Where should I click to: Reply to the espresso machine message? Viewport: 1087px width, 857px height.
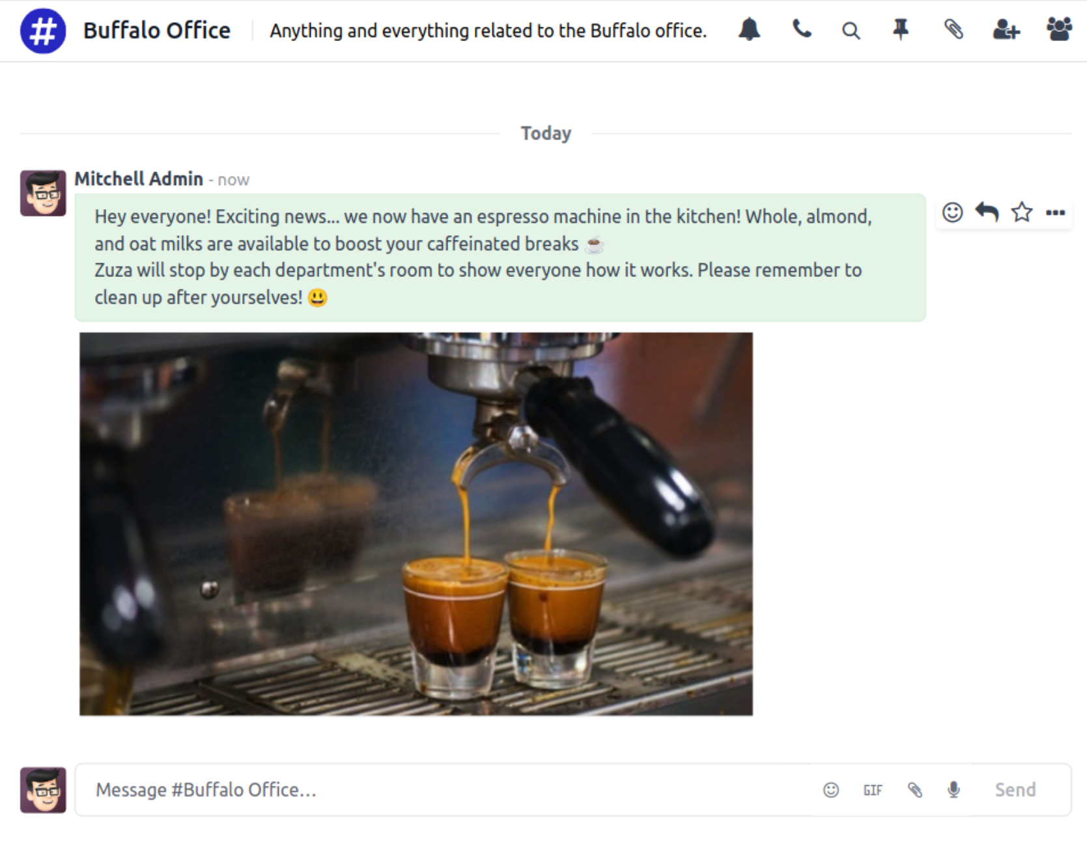(987, 212)
